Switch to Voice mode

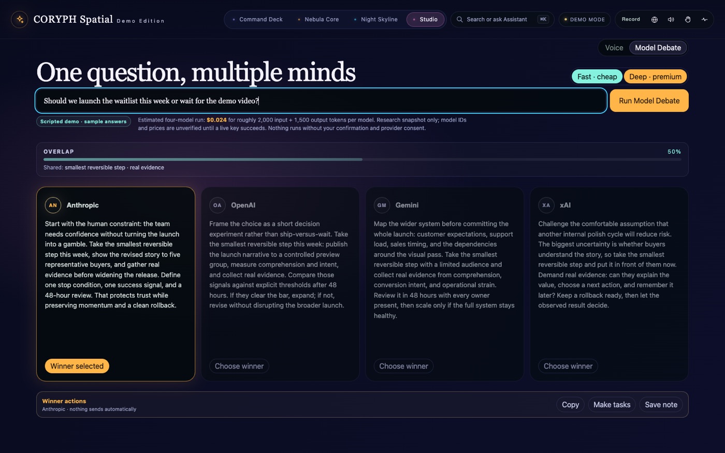[614, 48]
